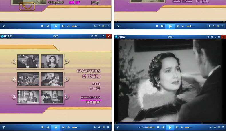Click highlighted 'set up' menu item
This screenshot has width=226, height=131.
pos(74,2)
